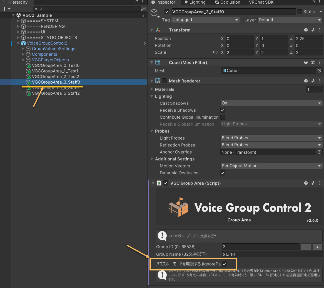Enable the Static checkbox
This screenshot has height=288, width=324.
tap(299, 12)
